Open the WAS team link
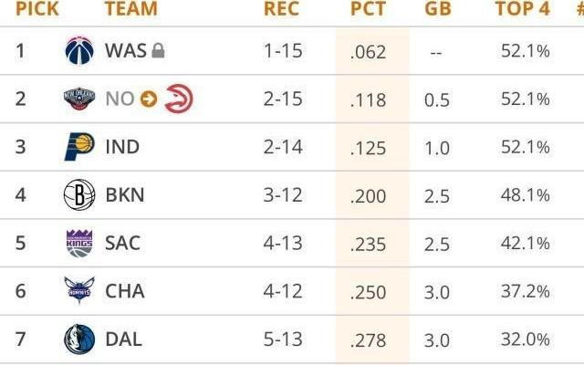 [x=125, y=51]
